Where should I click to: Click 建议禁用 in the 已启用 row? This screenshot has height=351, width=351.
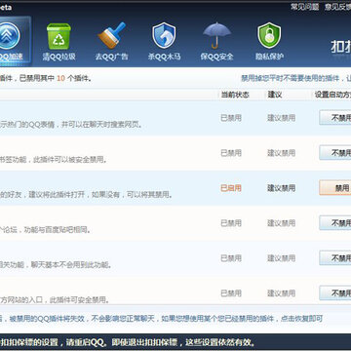282,188
